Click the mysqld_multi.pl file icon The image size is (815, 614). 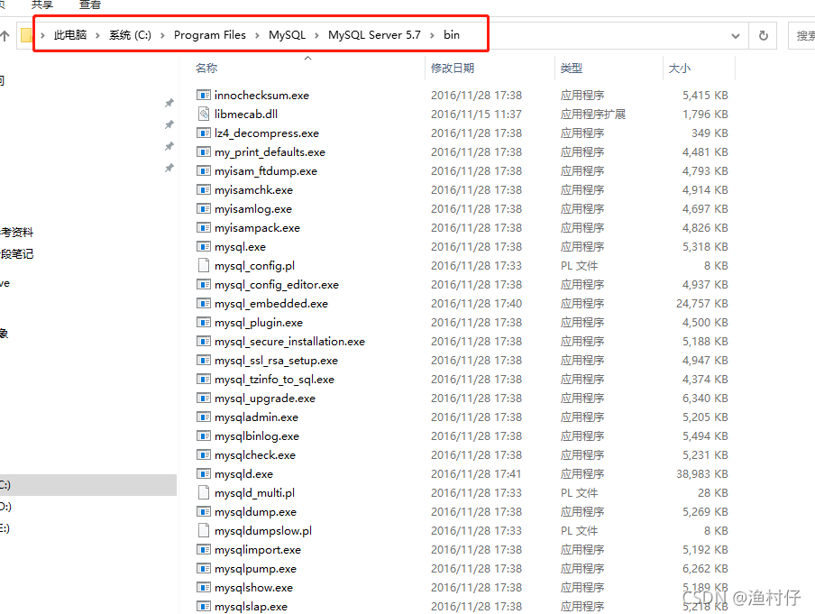[x=203, y=493]
